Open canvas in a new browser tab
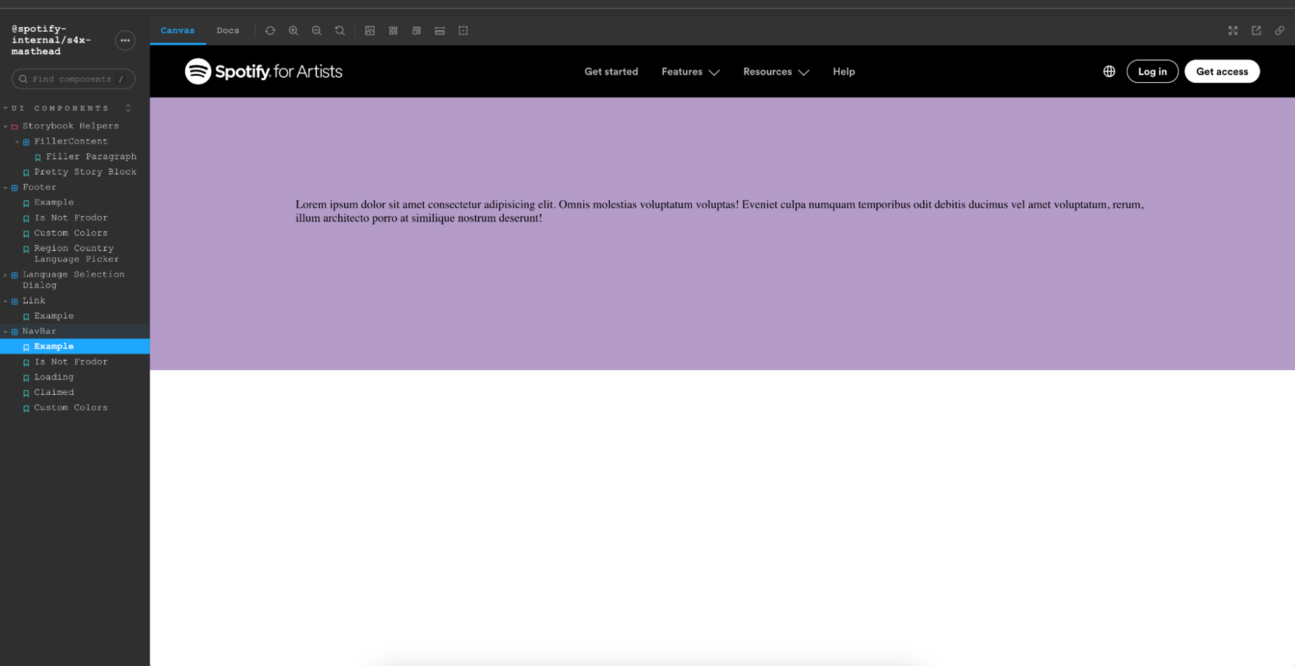1295x666 pixels. pos(1257,30)
